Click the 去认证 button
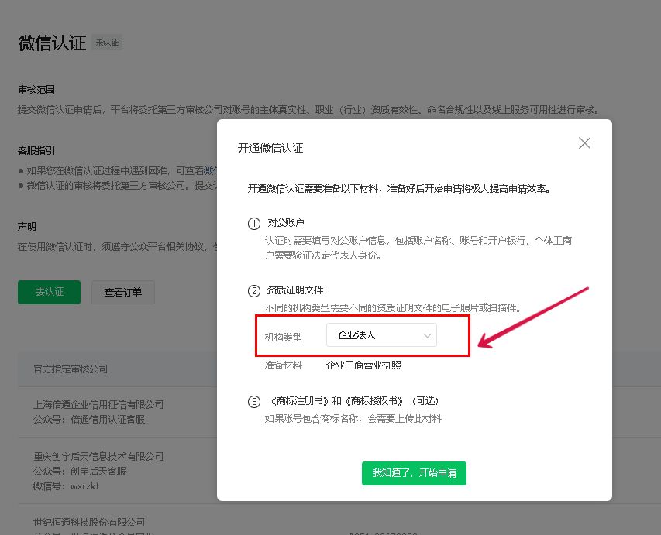The height and width of the screenshot is (535, 661). [x=48, y=292]
